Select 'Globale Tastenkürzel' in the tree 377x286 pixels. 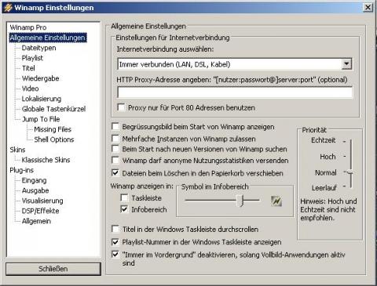click(53, 109)
